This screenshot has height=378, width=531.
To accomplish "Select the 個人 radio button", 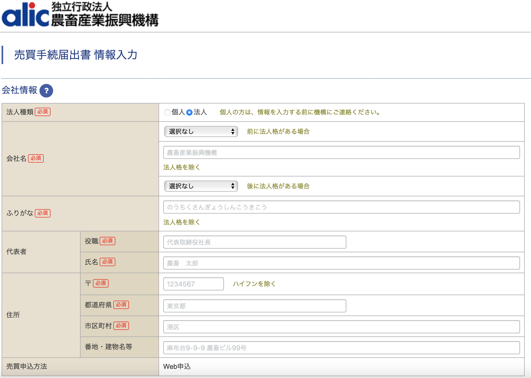I will (x=167, y=112).
